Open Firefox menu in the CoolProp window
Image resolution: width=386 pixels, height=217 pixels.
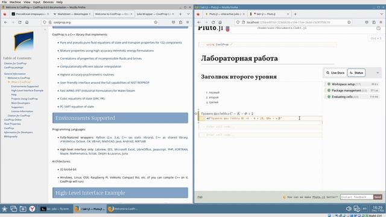pos(188,22)
